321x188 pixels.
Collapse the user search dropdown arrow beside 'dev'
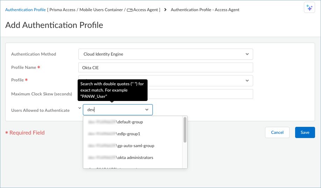click(x=147, y=110)
